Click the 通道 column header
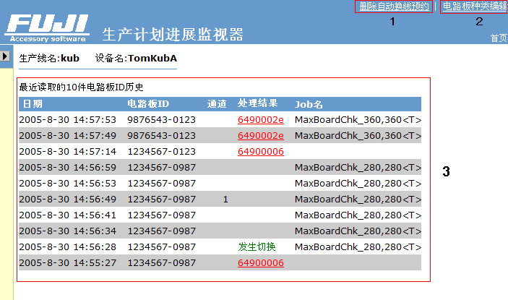Image resolution: width=508 pixels, height=300 pixels. pos(217,104)
